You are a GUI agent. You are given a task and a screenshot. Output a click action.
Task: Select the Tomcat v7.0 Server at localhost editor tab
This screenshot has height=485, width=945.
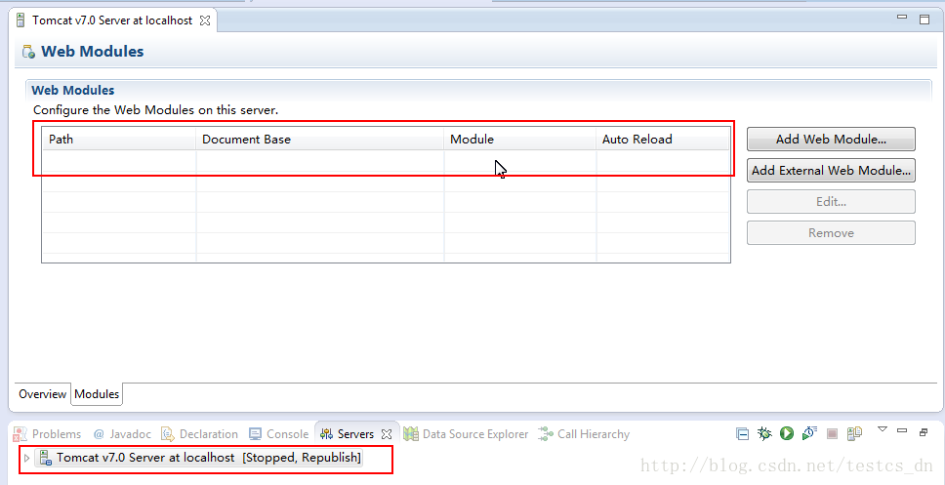click(x=112, y=20)
